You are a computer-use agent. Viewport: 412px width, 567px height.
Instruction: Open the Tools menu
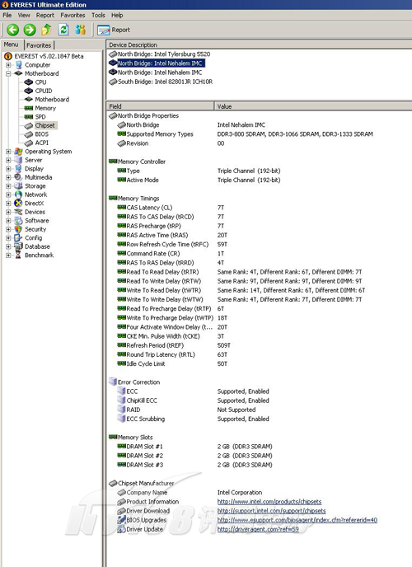click(98, 15)
